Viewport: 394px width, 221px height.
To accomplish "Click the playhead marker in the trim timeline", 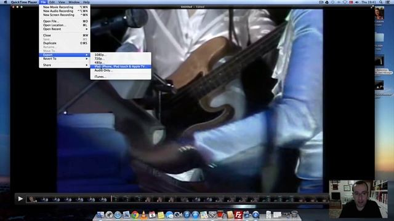I will point(111,199).
